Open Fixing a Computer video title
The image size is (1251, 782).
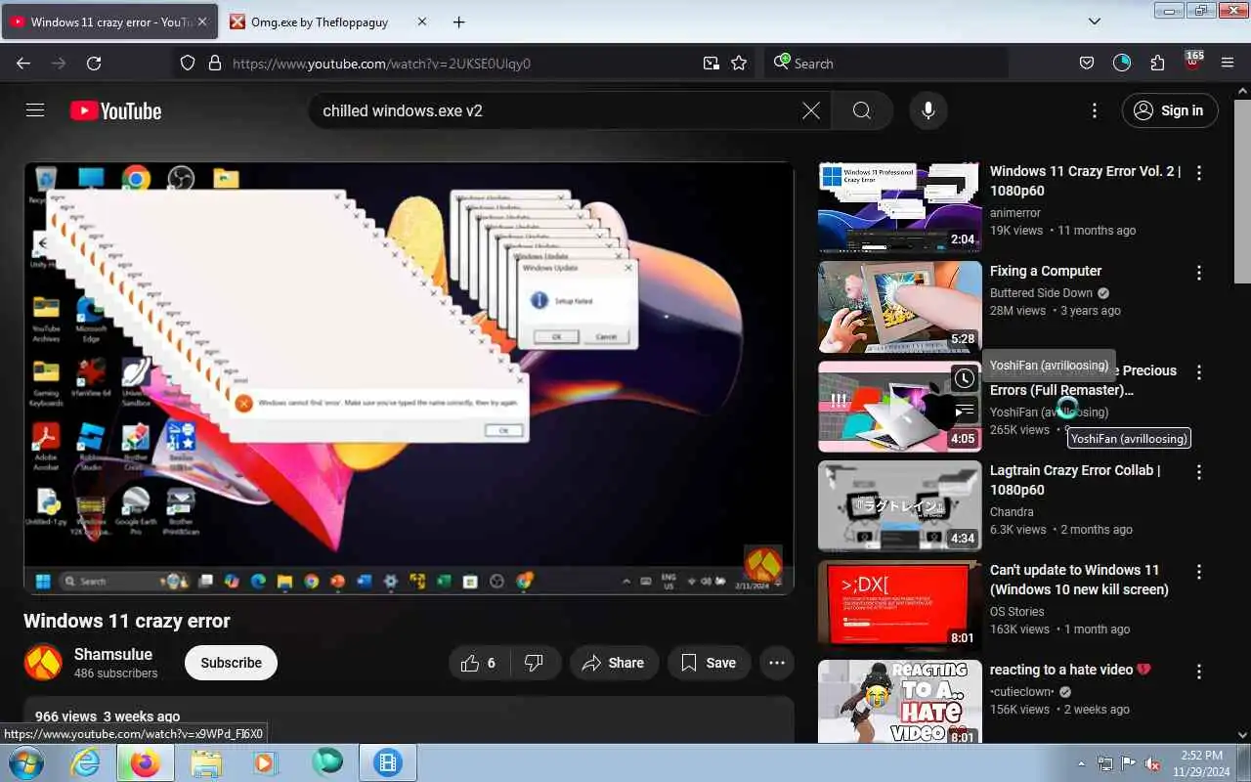[x=1045, y=271]
